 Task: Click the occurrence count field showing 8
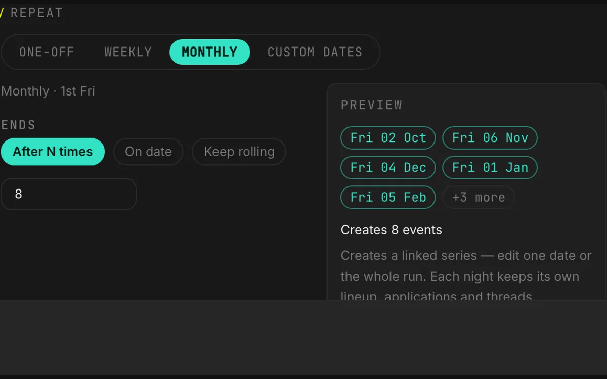point(69,194)
